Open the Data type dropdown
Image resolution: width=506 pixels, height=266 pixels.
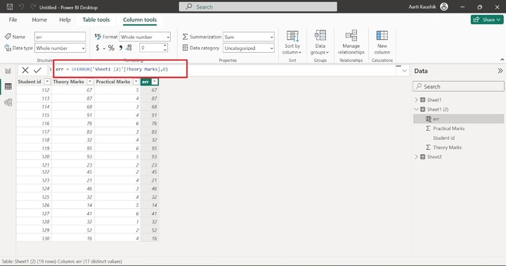click(x=60, y=48)
